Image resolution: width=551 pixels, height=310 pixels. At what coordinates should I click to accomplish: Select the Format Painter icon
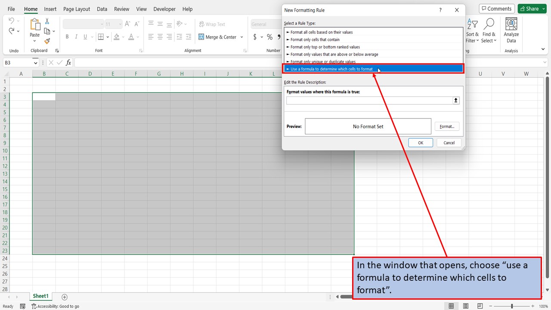(x=46, y=41)
